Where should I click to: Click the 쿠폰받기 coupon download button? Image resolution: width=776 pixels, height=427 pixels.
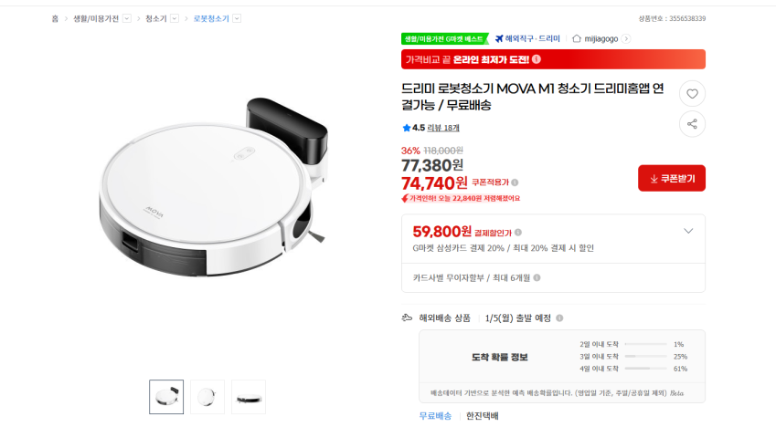672,178
